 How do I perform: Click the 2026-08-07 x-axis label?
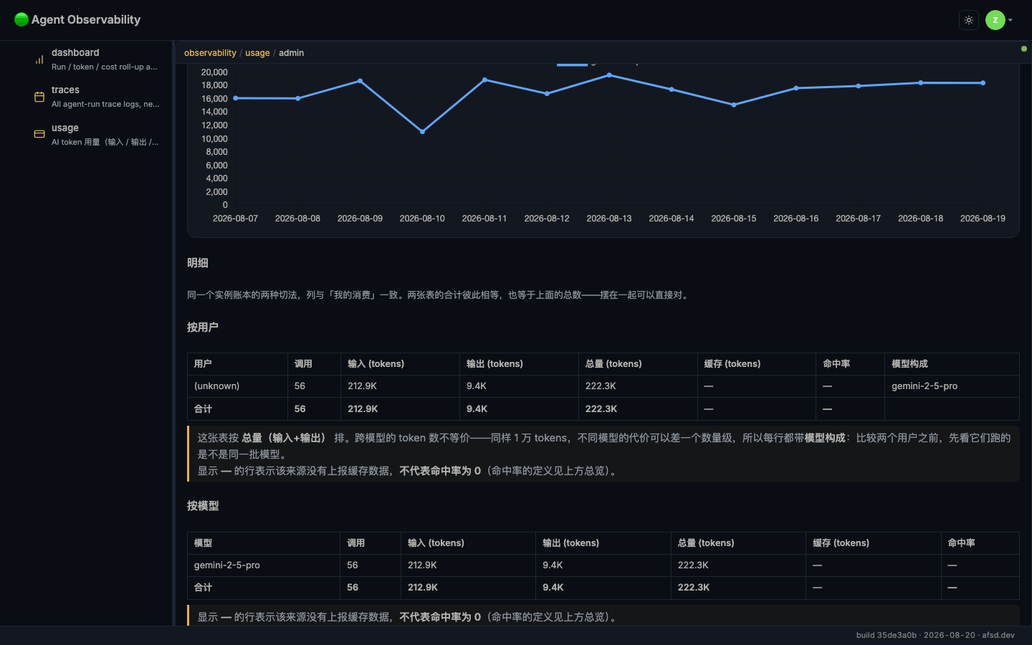tap(235, 219)
